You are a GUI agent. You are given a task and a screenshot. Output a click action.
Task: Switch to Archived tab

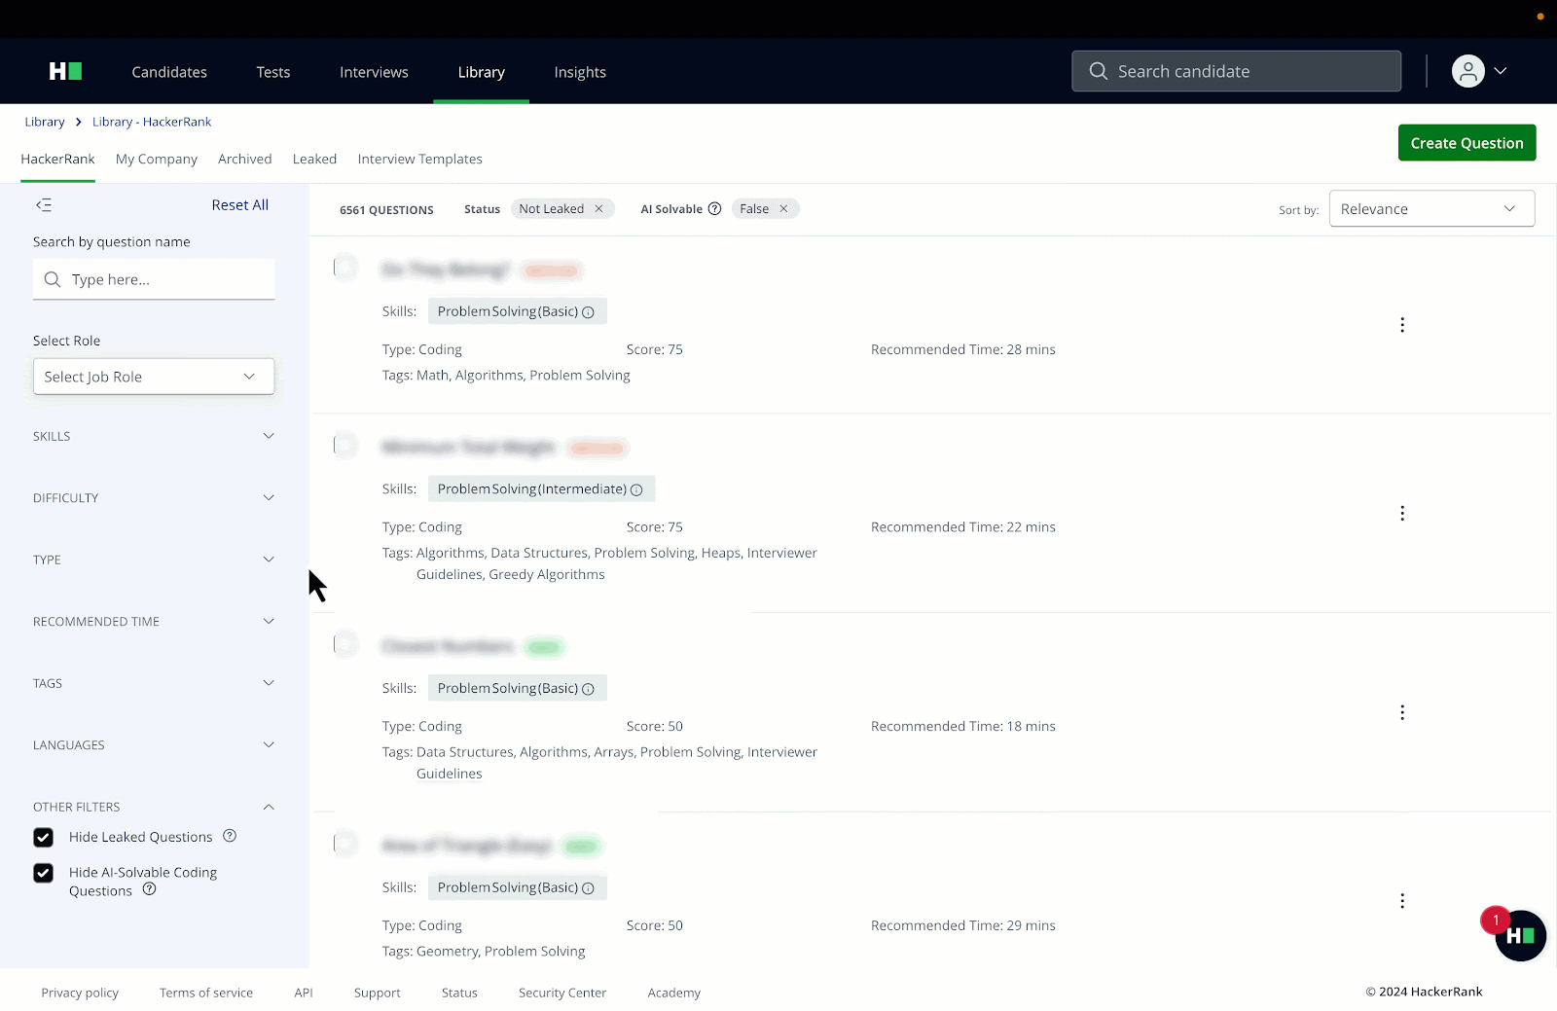245,159
